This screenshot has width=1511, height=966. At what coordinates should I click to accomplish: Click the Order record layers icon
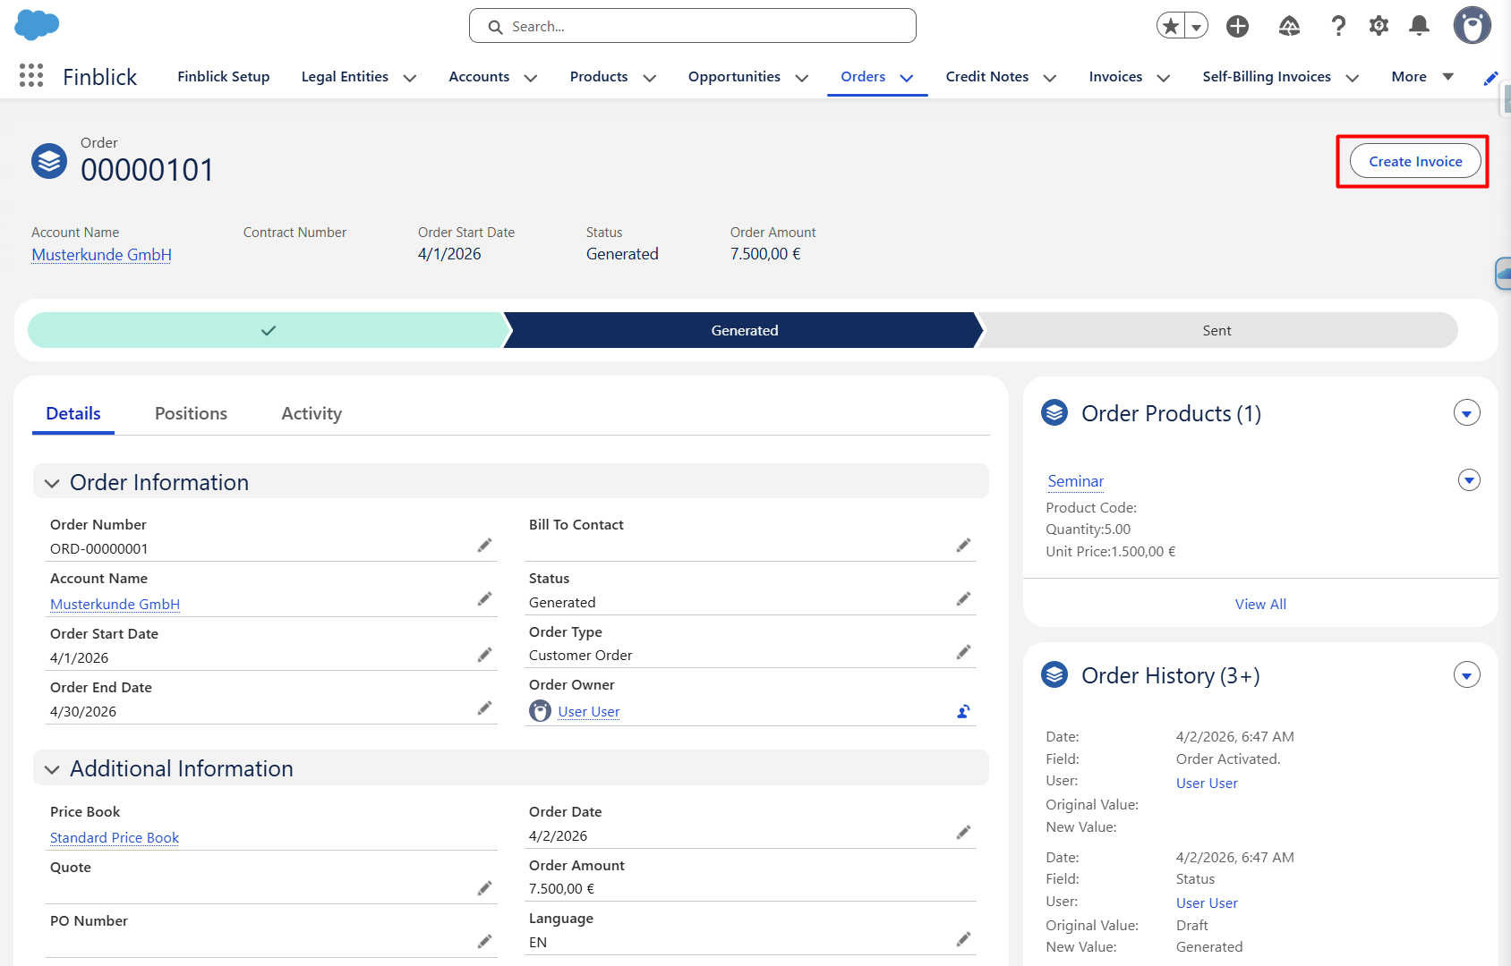pyautogui.click(x=49, y=161)
